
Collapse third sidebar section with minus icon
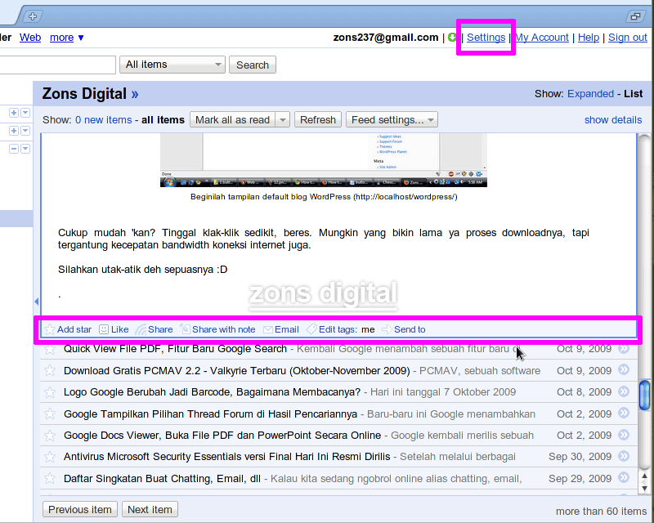click(x=14, y=149)
